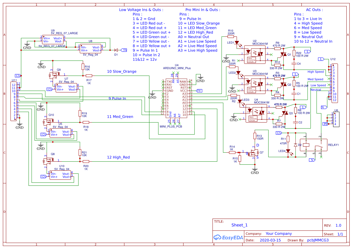
Task: Select the U11 twelve-pin connector
Action: coord(14,101)
